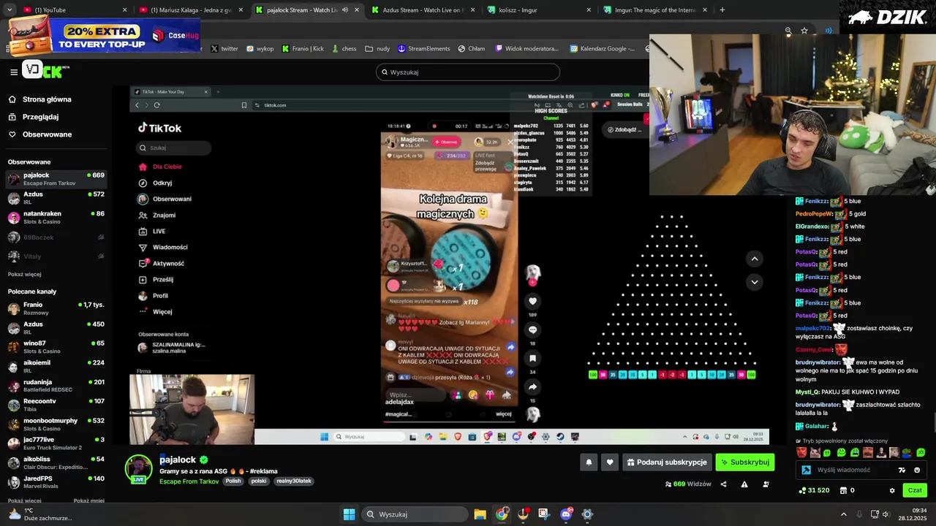Image resolution: width=936 pixels, height=526 pixels.
Task: Mute the pajalock browser tab audio icon
Action: point(344,10)
